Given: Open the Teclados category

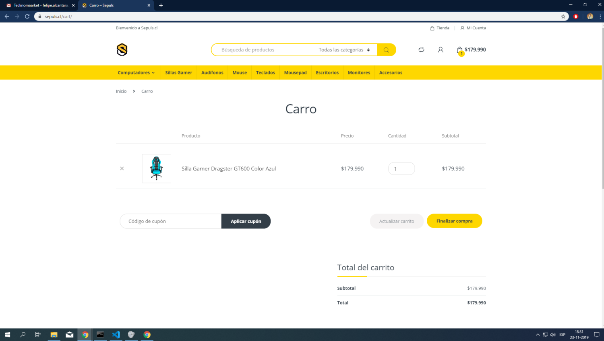Looking at the screenshot, I should 265,73.
